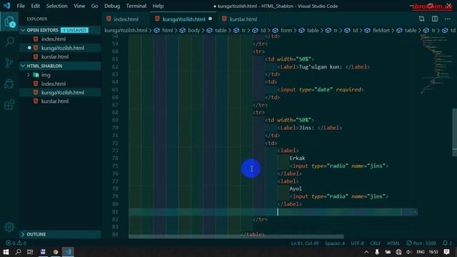This screenshot has height=257, width=457.
Task: Switch to the index.html editor tab
Action: 126,19
